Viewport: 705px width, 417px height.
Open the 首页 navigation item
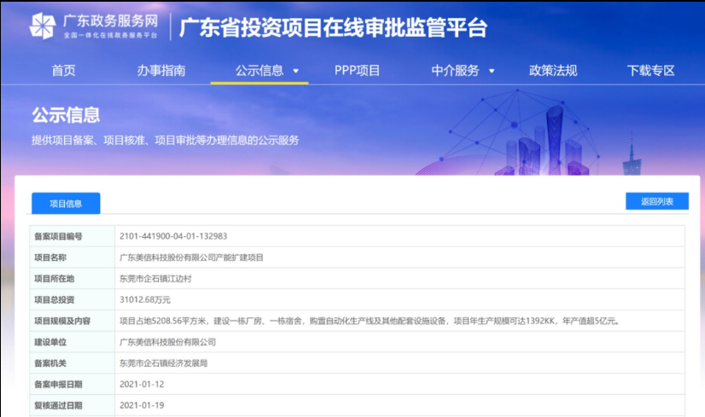pos(63,71)
